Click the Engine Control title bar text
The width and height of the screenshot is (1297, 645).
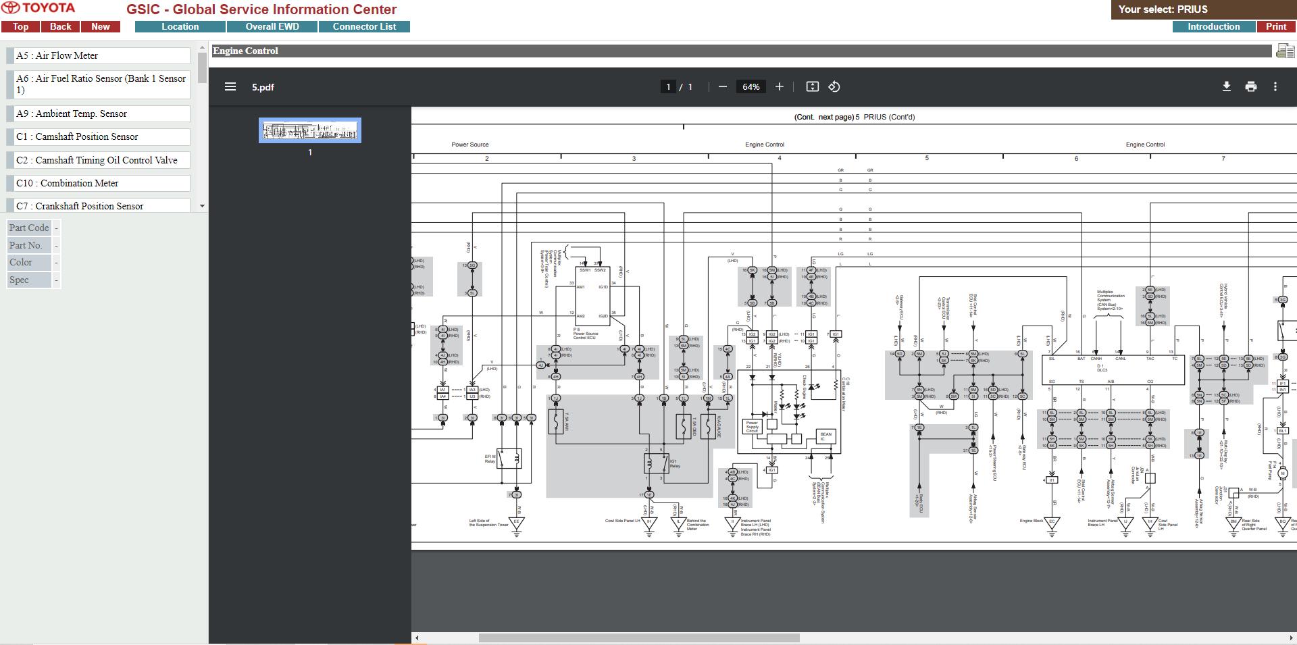[246, 51]
